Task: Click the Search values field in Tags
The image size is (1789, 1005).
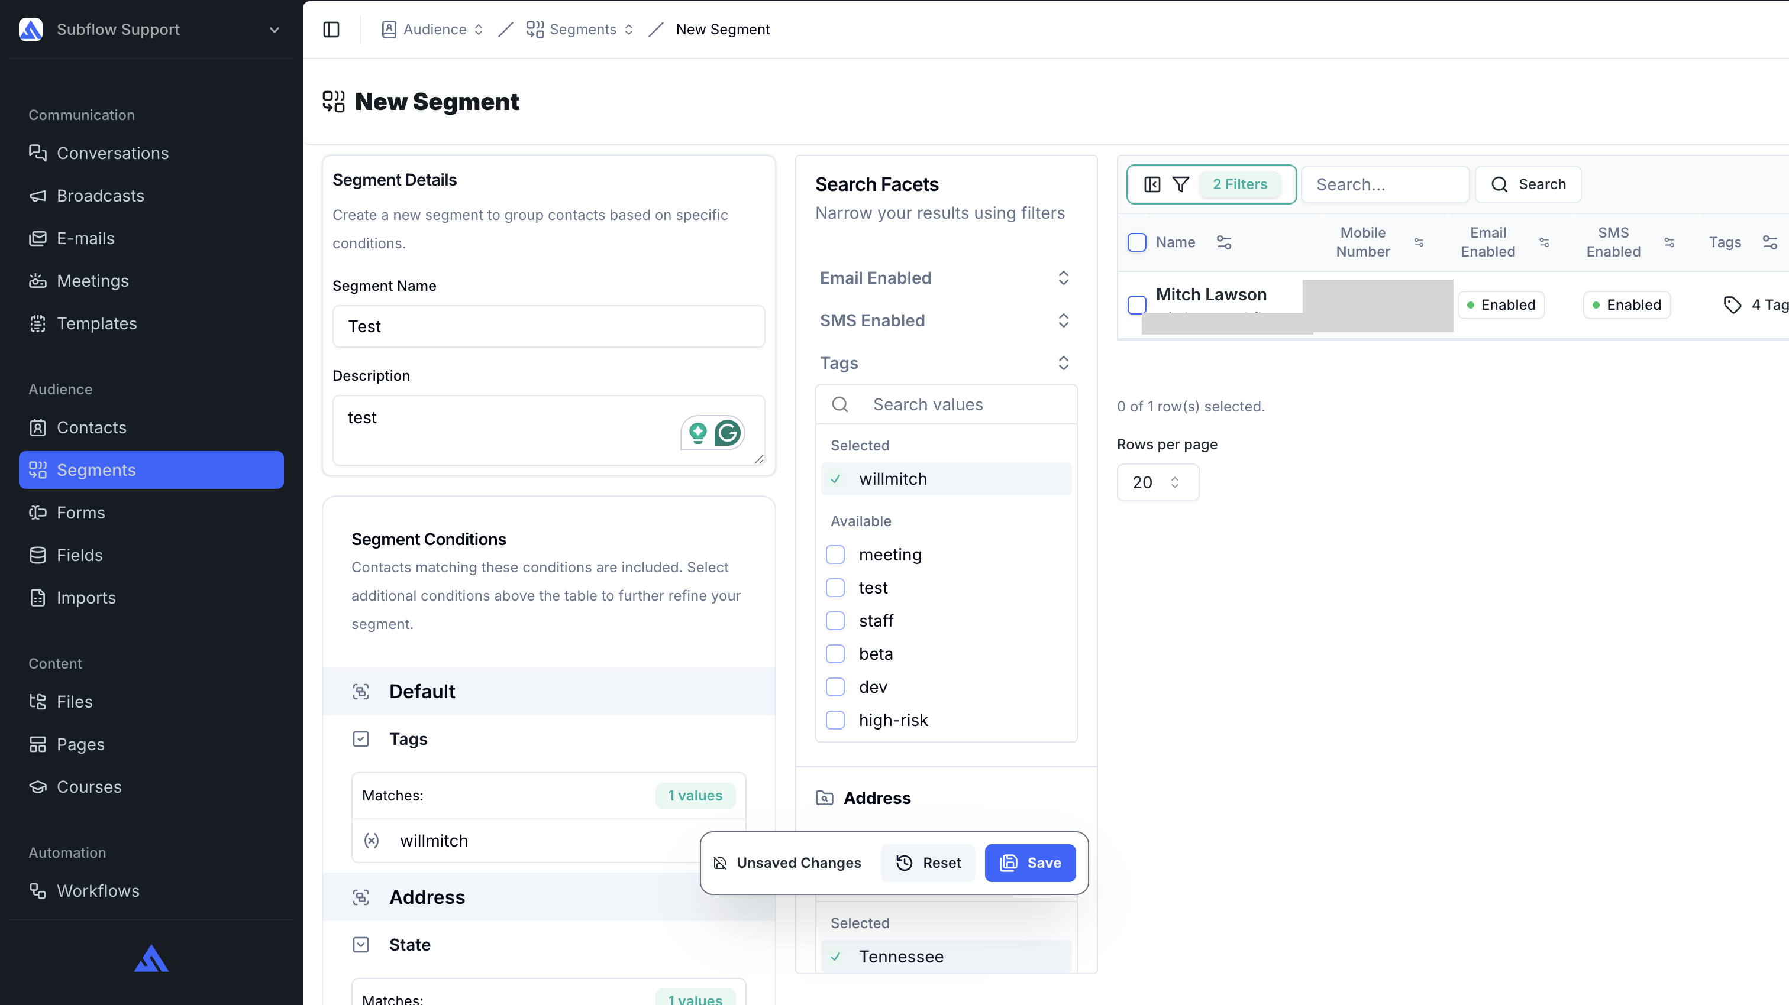Action: 946,404
